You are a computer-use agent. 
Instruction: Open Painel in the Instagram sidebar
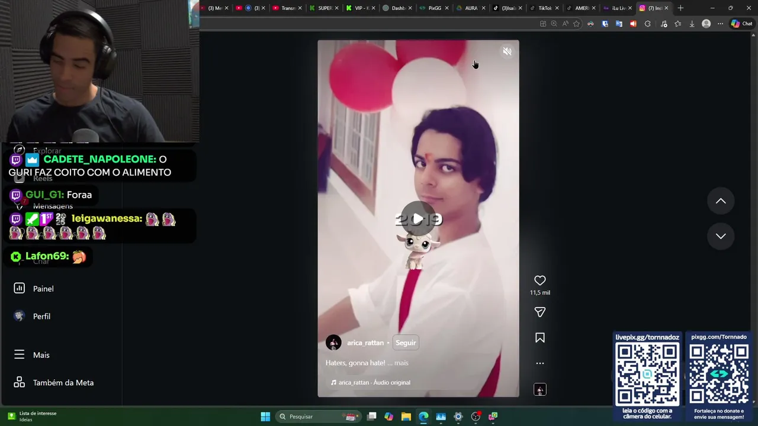click(x=34, y=289)
